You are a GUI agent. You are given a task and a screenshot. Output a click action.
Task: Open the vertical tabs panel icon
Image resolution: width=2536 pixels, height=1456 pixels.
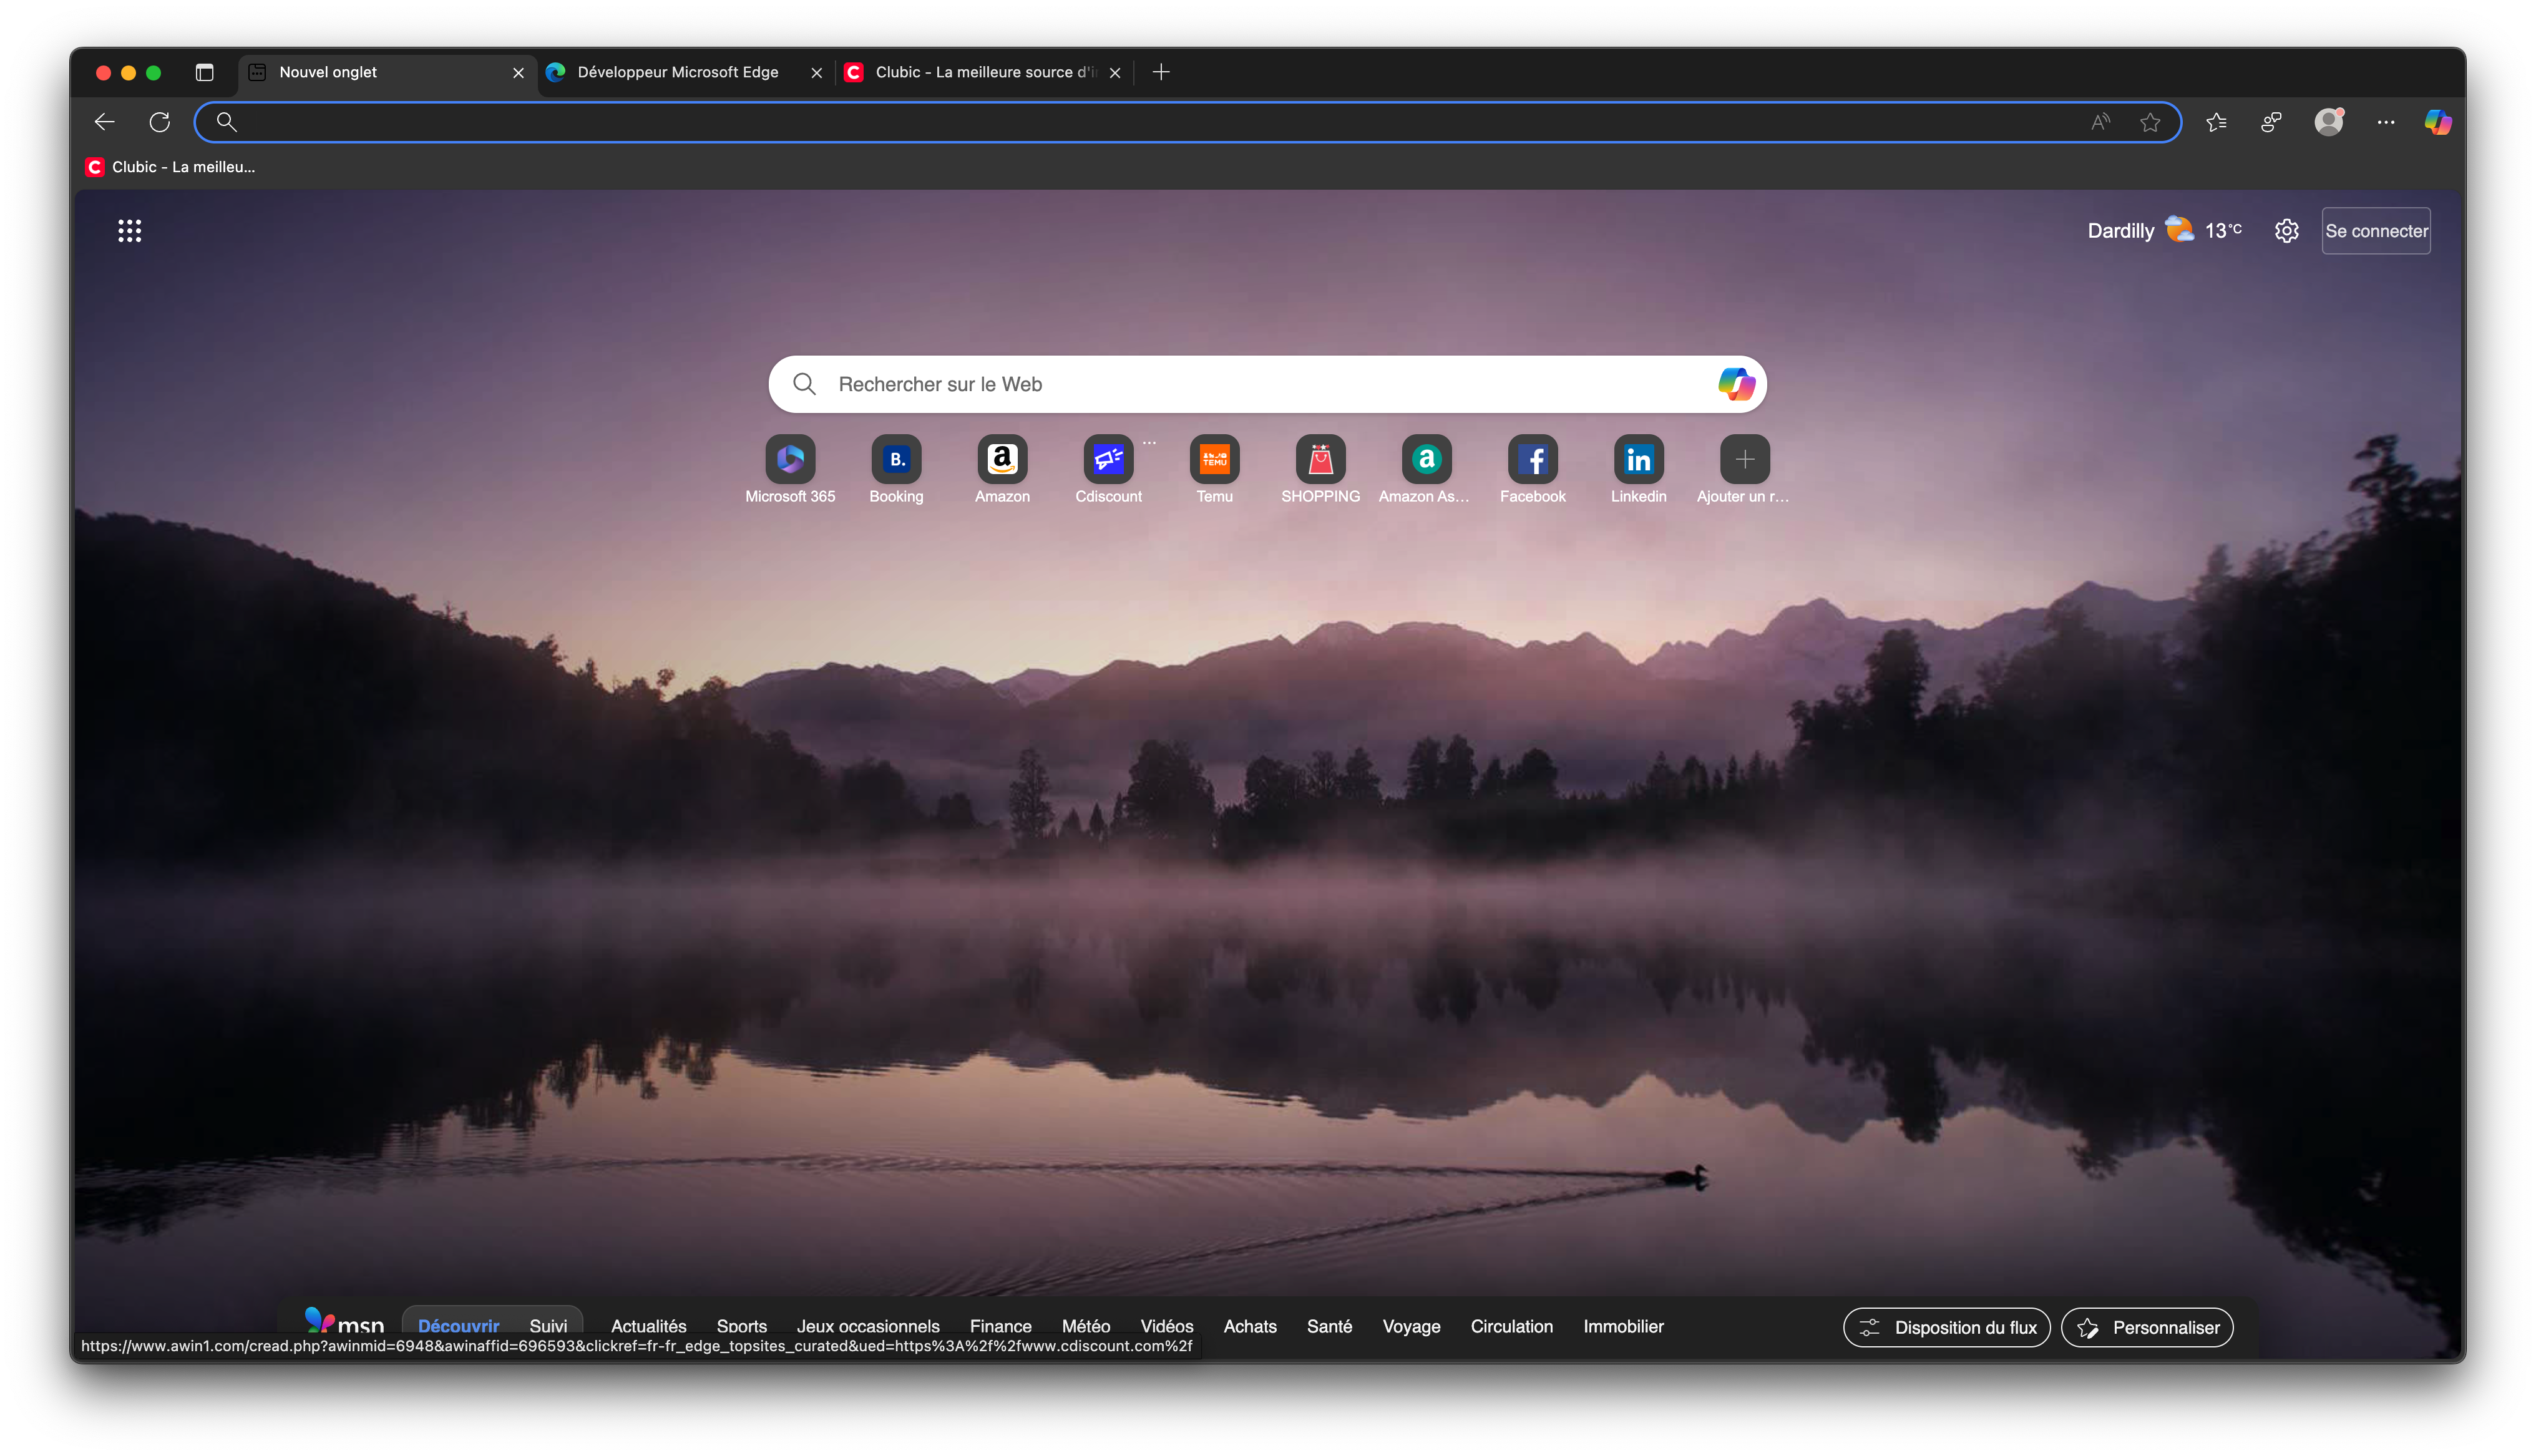coord(204,72)
